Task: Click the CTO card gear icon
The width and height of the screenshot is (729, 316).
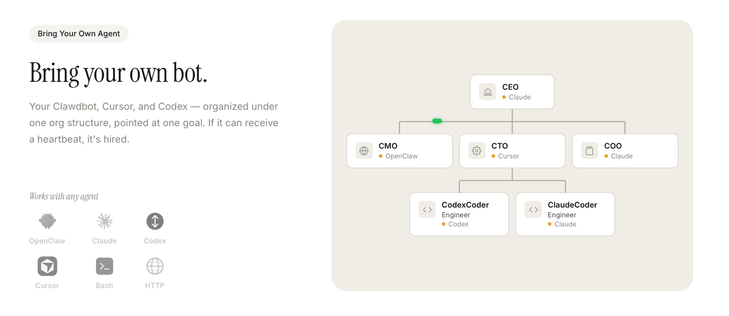Action: click(x=477, y=151)
